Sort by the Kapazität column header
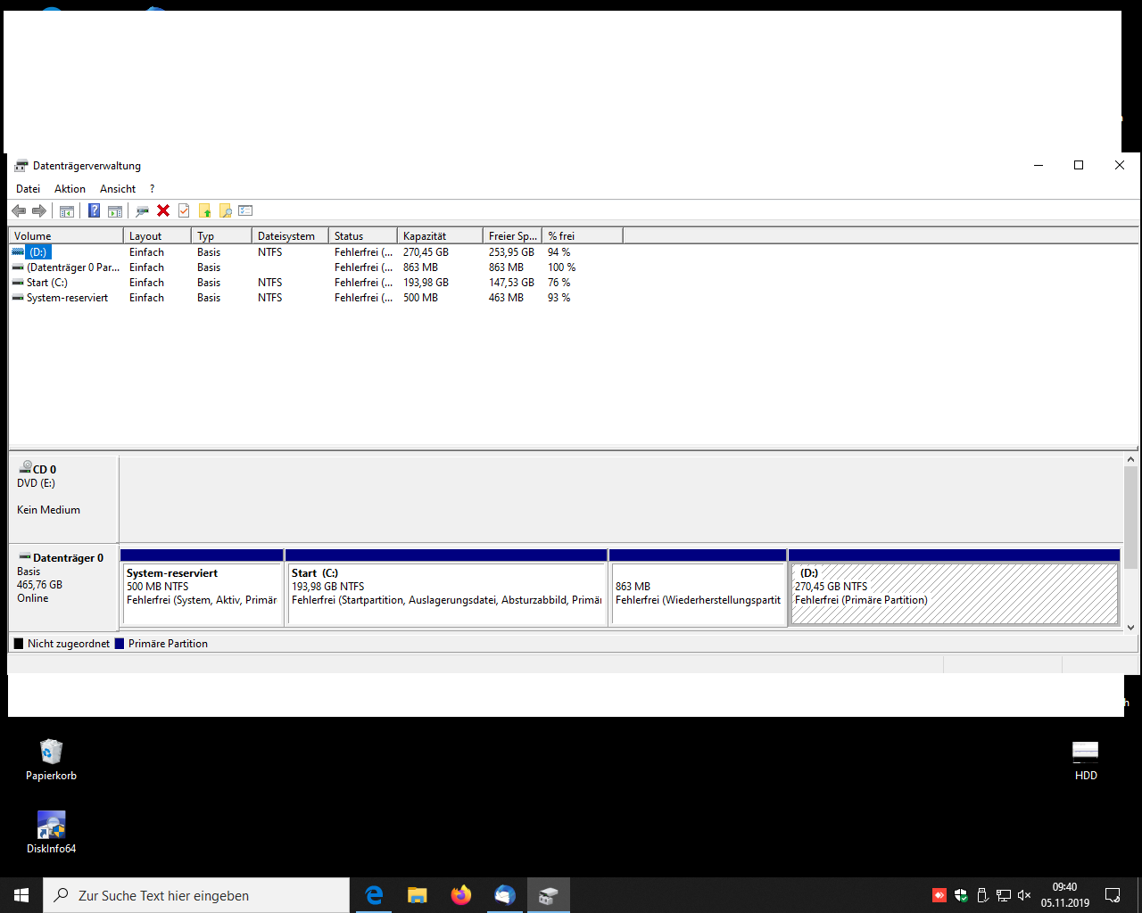The width and height of the screenshot is (1142, 913). (440, 236)
